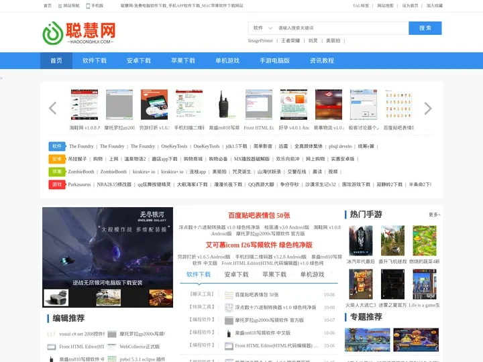Open the NBA2K15修改器 link
This screenshot has height=362, width=483.
114,184
